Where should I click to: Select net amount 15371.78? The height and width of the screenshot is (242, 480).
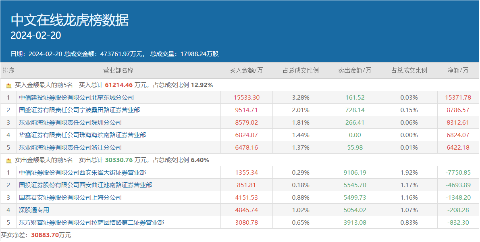[x=458, y=98]
